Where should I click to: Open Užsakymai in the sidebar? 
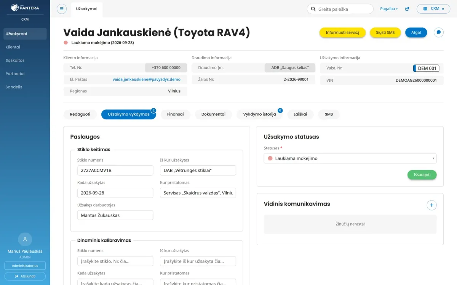coord(25,34)
